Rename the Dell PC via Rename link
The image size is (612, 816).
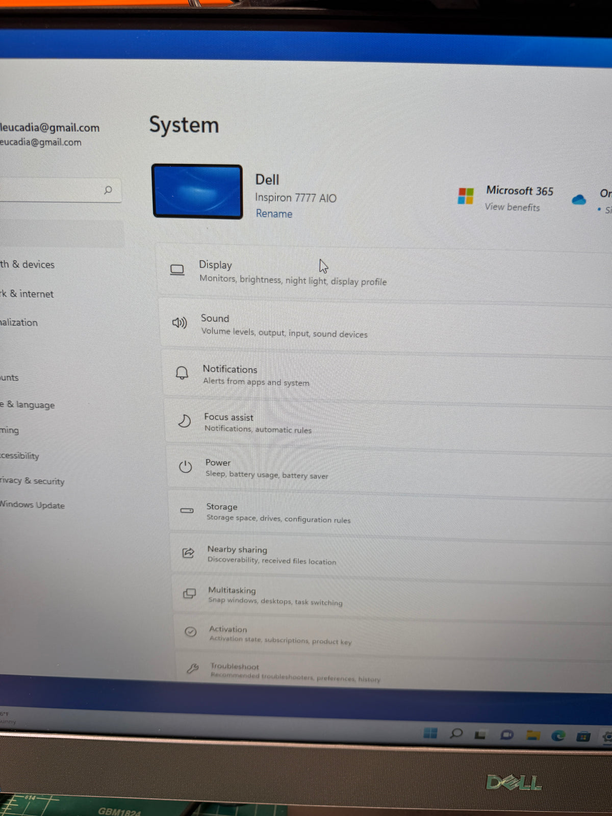(274, 214)
